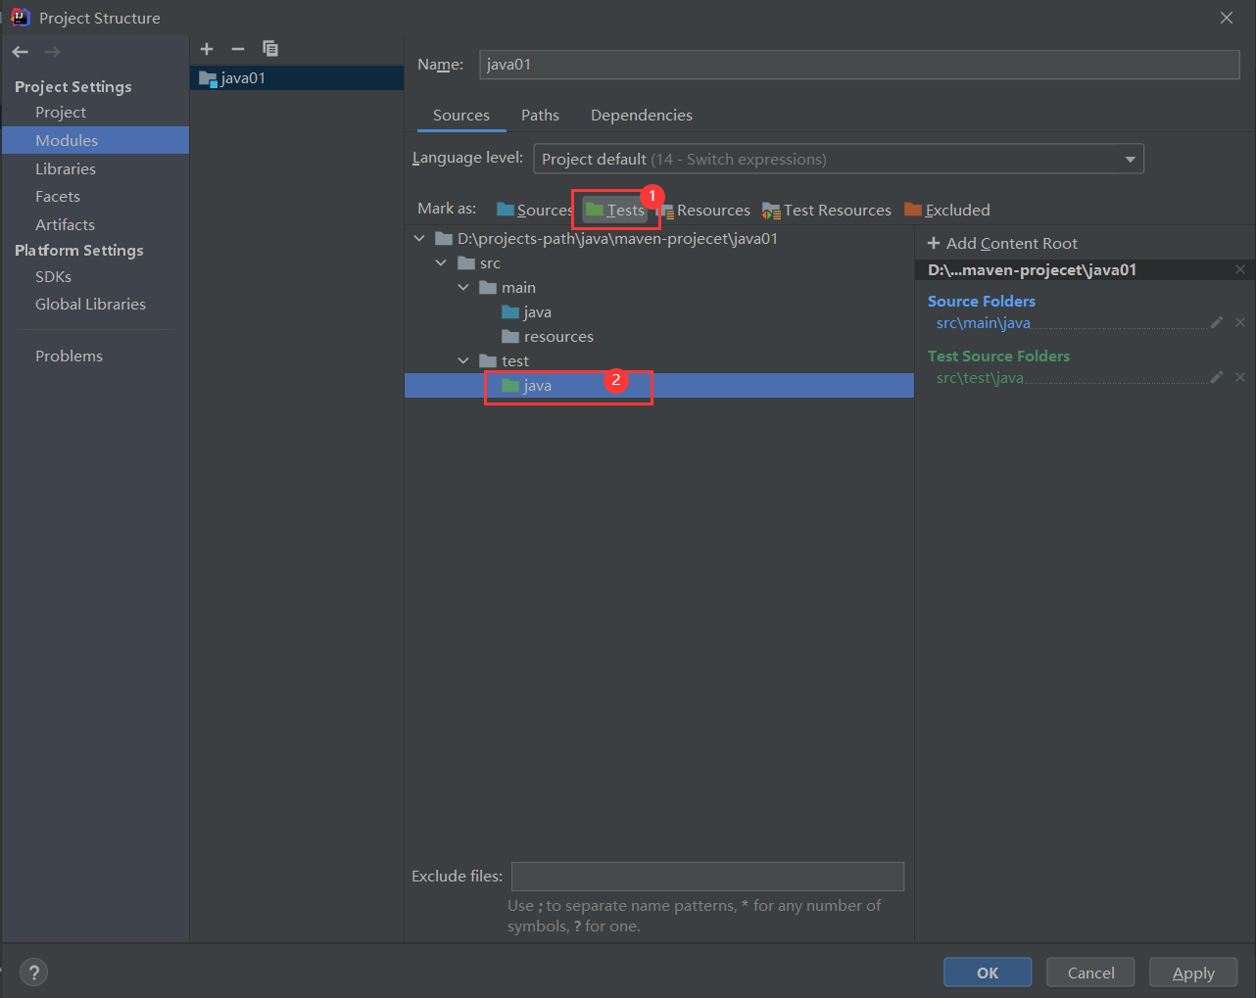Select the test folder in tree
This screenshot has width=1256, height=998.
[x=505, y=361]
